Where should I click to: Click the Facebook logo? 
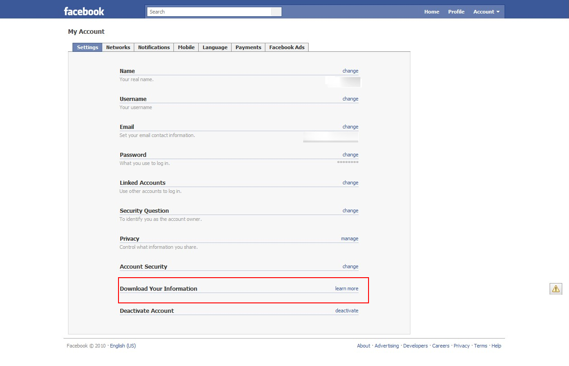click(84, 11)
